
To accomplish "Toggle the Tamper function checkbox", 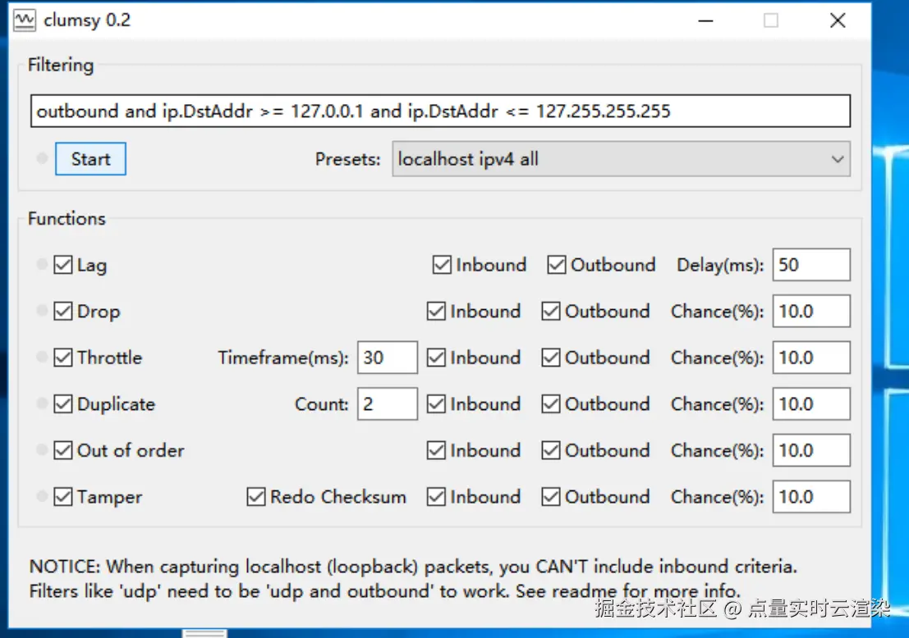I will tap(63, 497).
